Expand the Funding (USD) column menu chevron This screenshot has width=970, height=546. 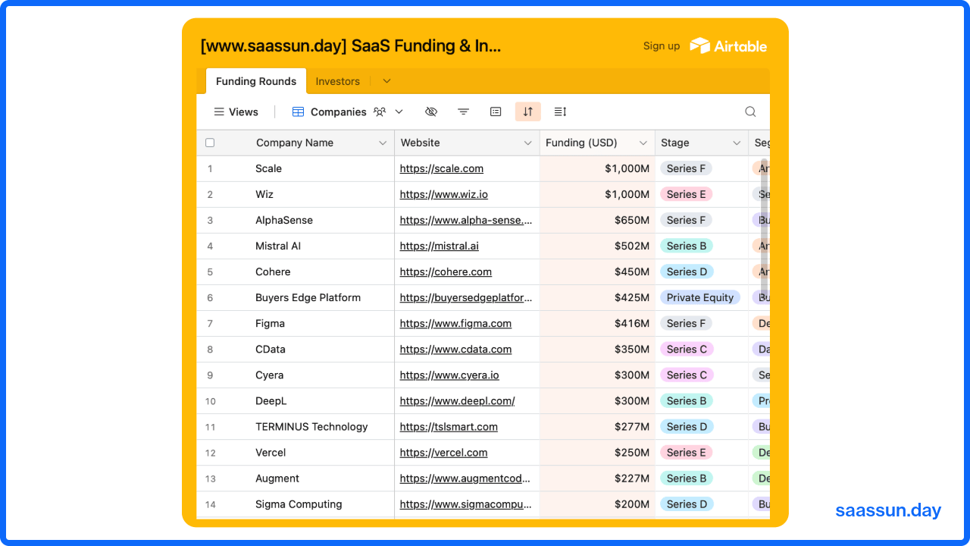[643, 143]
